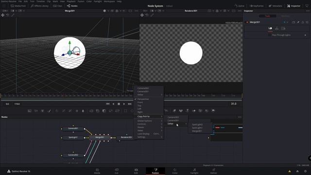
Task: Open Transform tab icon in Inspector
Action: tap(276, 29)
